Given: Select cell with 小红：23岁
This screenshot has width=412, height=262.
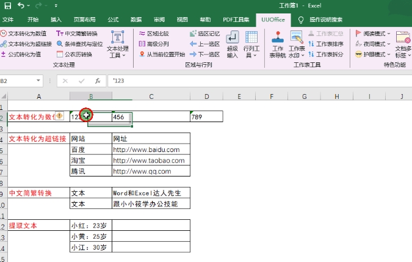Looking at the screenshot, I should pos(91,225).
